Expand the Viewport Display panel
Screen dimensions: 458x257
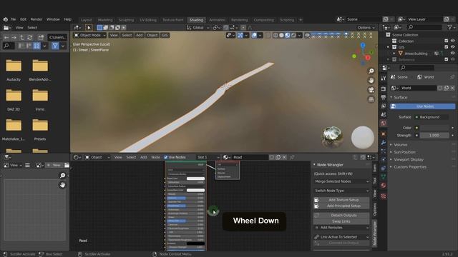(x=408, y=160)
